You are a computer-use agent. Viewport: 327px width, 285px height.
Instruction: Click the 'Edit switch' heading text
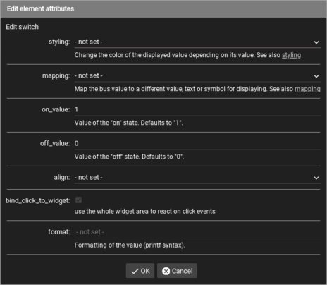tap(22, 27)
